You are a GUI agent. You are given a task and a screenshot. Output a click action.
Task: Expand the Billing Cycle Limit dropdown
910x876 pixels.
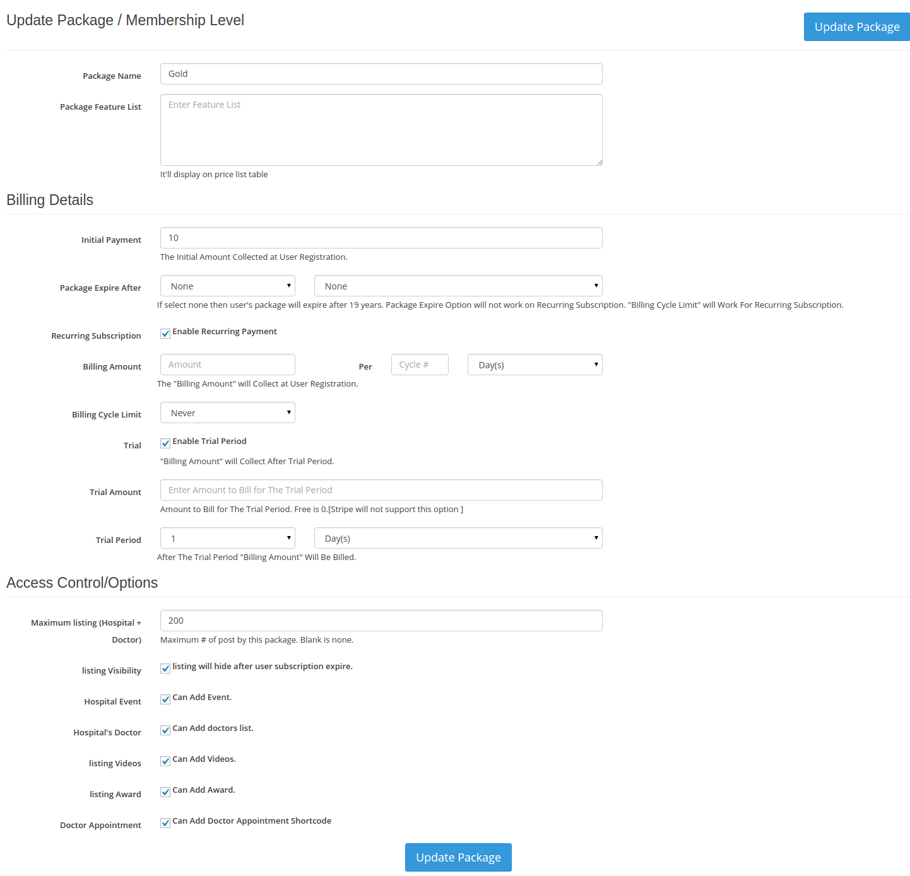pos(228,413)
